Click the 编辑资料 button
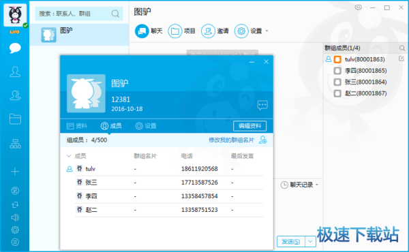 pyautogui.click(x=249, y=126)
